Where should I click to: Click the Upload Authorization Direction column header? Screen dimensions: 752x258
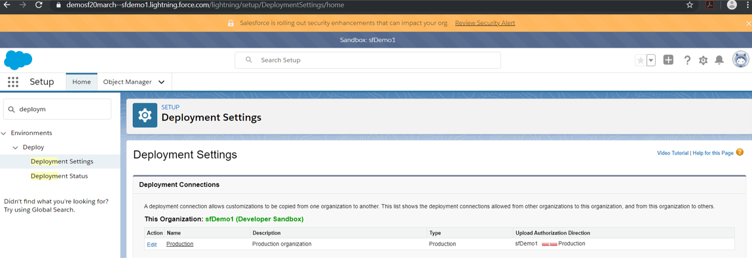tap(552, 233)
